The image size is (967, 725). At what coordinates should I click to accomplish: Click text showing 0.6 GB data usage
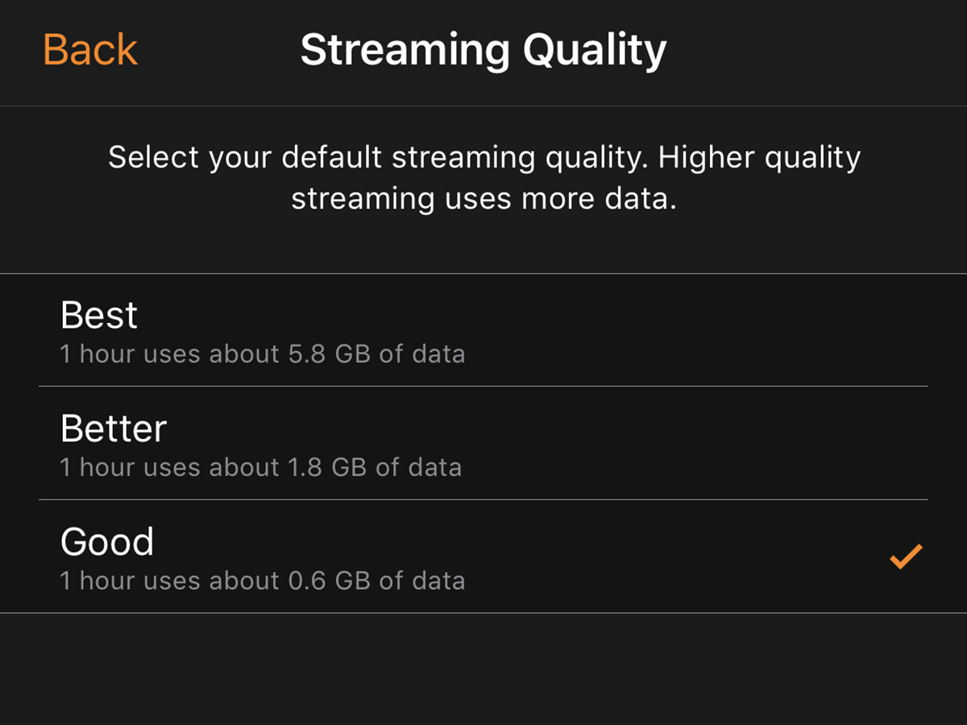[262, 580]
